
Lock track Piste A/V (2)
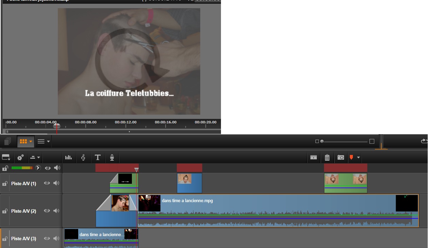pyautogui.click(x=5, y=211)
